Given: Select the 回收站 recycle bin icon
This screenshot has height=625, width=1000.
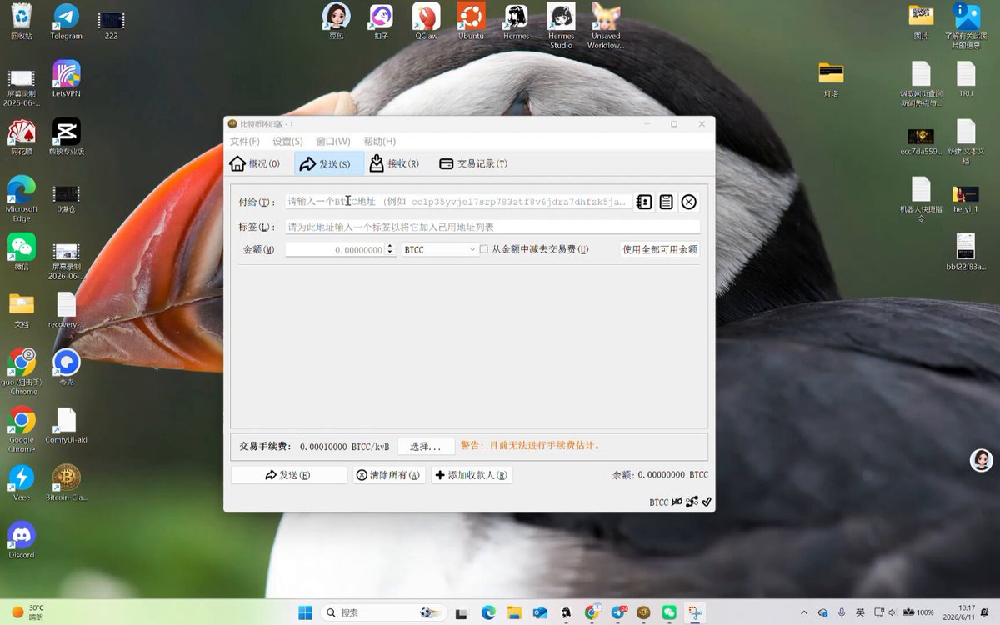Looking at the screenshot, I should tap(22, 22).
